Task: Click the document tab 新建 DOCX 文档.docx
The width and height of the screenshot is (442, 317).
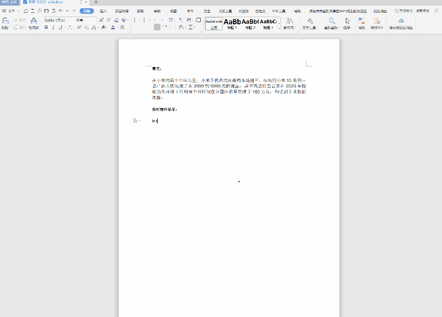Action: 45,2
